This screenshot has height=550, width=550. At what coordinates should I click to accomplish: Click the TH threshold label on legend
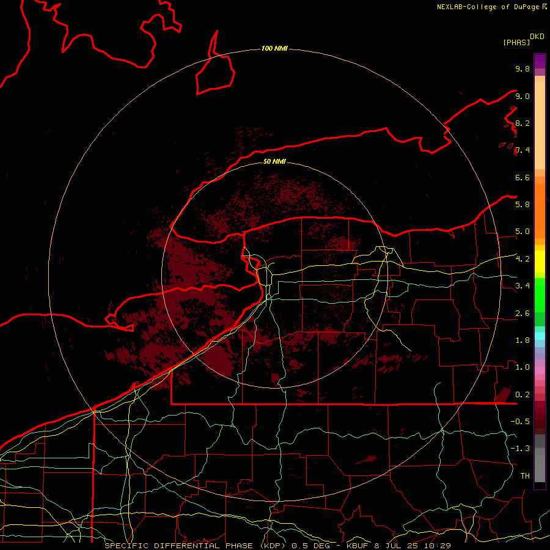point(525,475)
